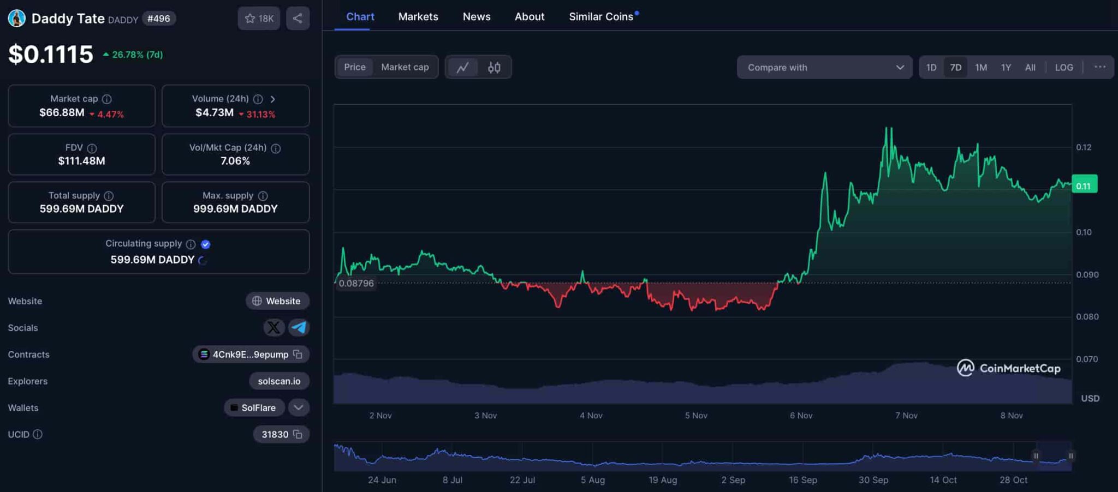Screen dimensions: 1118x492
Task: Copy the UCID 31830 value
Action: point(298,434)
